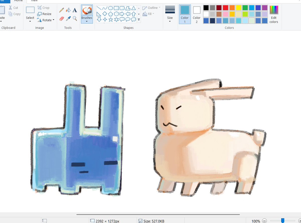301x223 pixels.
Task: Choose the green color swatch
Action: 245,8
